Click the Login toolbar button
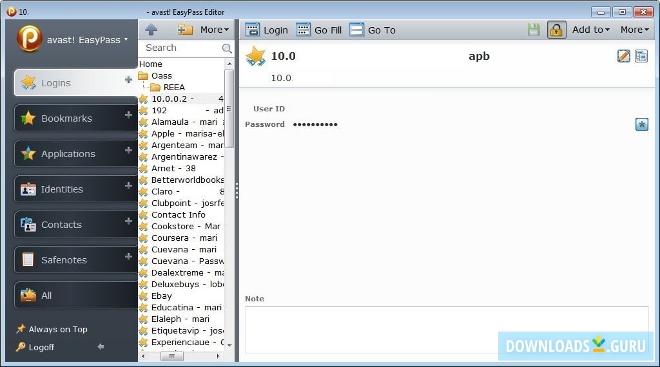The image size is (660, 367). (x=267, y=30)
